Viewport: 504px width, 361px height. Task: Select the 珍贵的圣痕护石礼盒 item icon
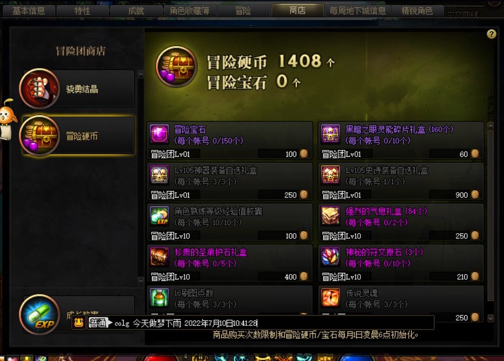click(x=159, y=257)
